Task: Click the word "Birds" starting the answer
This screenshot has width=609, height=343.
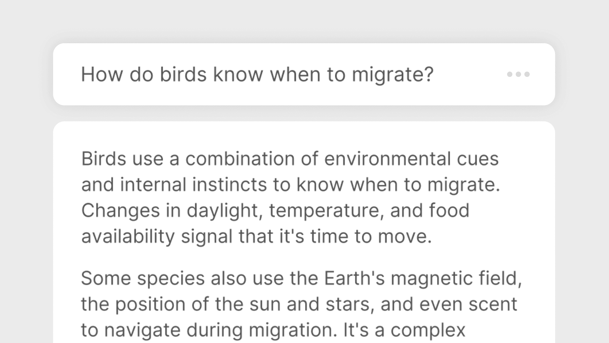Action: click(x=104, y=158)
